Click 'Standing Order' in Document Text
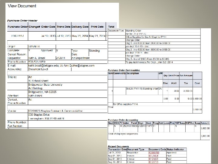The height and width of the screenshot is (164, 218). [133, 31]
